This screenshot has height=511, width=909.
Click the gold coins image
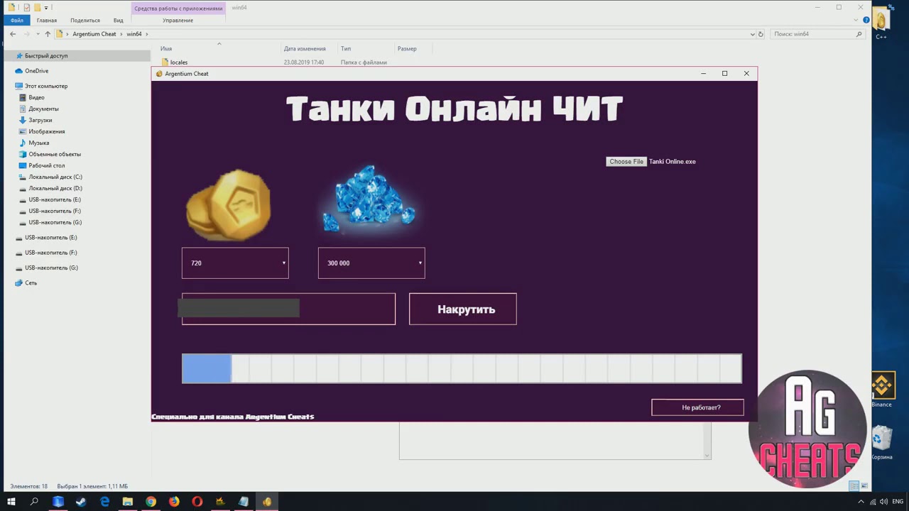(228, 205)
